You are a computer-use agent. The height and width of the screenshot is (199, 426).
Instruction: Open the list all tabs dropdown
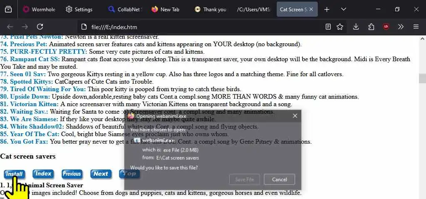click(x=343, y=9)
